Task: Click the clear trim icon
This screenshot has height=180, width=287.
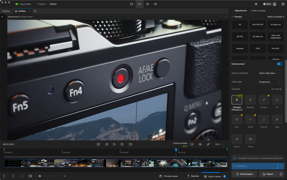Action: click(22, 176)
